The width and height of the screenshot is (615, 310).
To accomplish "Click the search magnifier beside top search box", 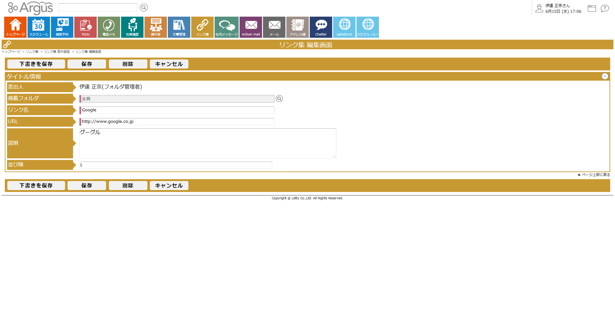I will 144,7.
